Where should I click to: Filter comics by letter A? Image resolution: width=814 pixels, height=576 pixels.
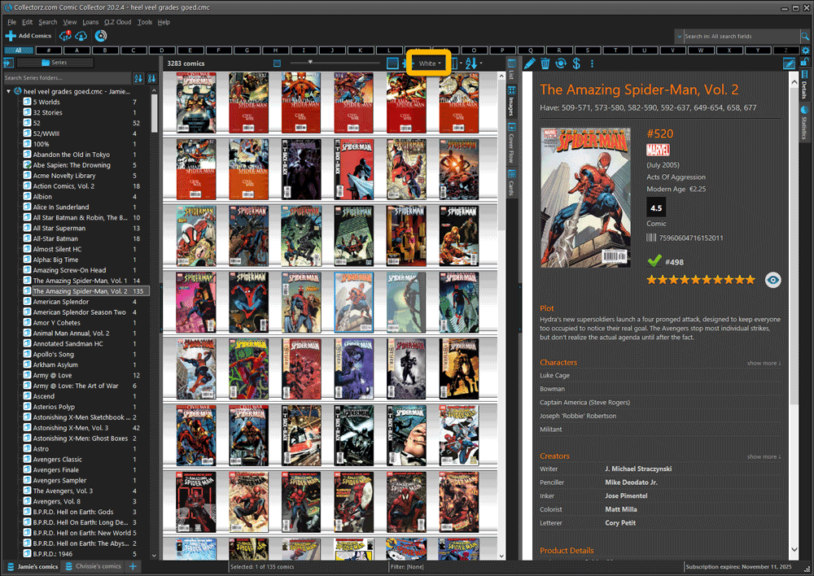pyautogui.click(x=77, y=50)
